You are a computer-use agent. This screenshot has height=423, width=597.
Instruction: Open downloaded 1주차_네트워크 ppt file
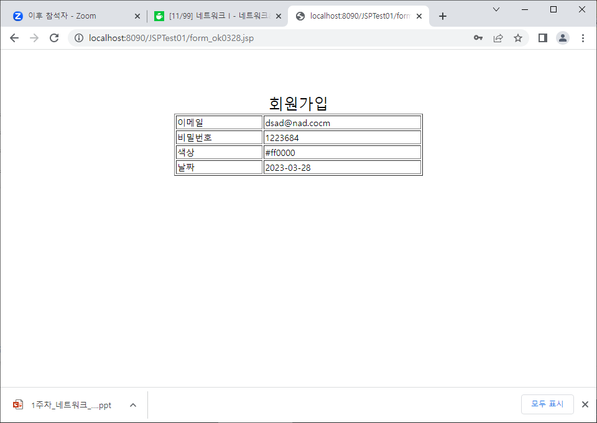71,405
